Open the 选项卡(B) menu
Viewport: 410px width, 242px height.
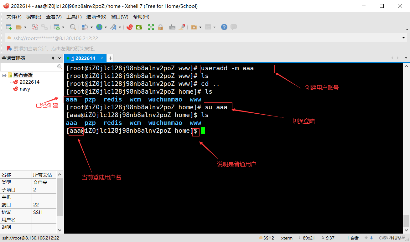click(x=96, y=17)
